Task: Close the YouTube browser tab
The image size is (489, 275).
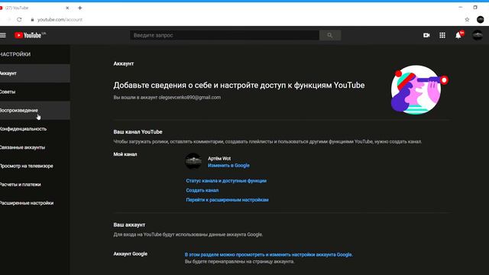Action: (x=67, y=8)
